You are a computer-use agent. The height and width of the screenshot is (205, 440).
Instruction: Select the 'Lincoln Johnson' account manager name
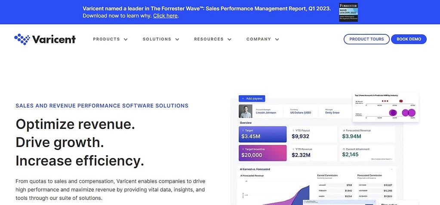click(266, 113)
